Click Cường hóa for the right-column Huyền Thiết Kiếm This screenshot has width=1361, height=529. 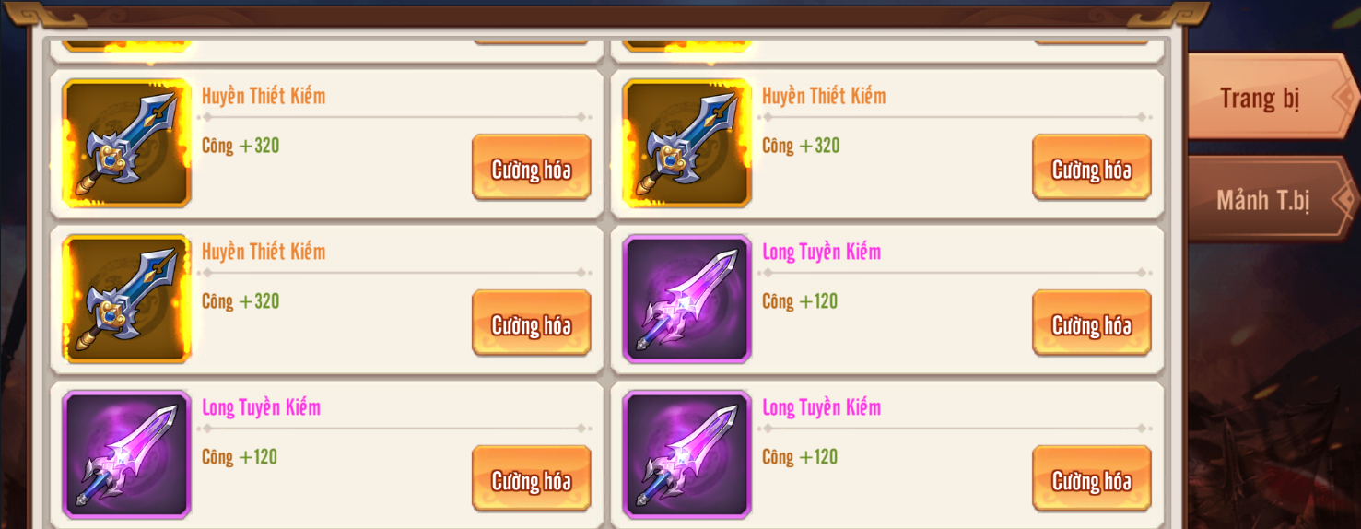click(x=1092, y=168)
